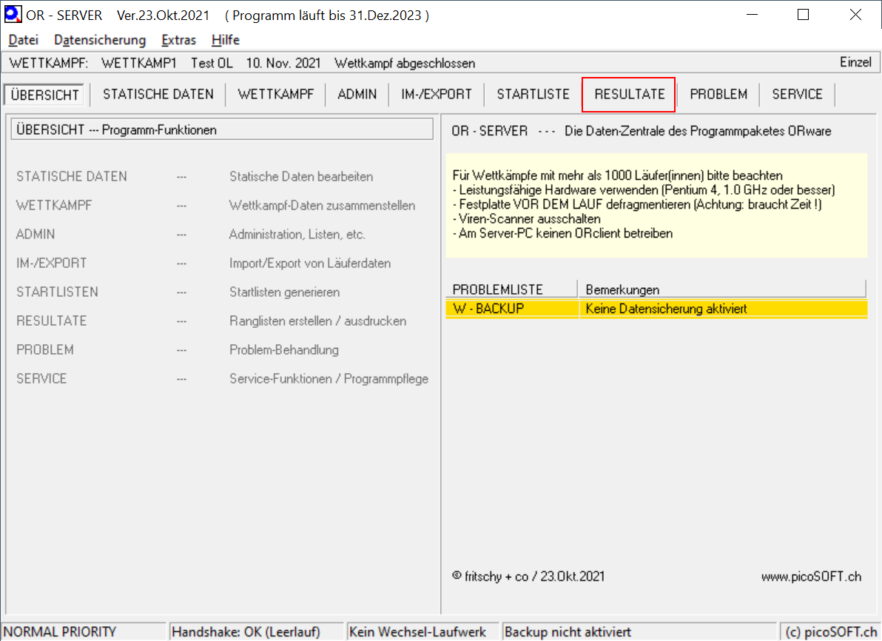Open the SERVICE tab
This screenshot has height=641, width=882.
(x=797, y=94)
